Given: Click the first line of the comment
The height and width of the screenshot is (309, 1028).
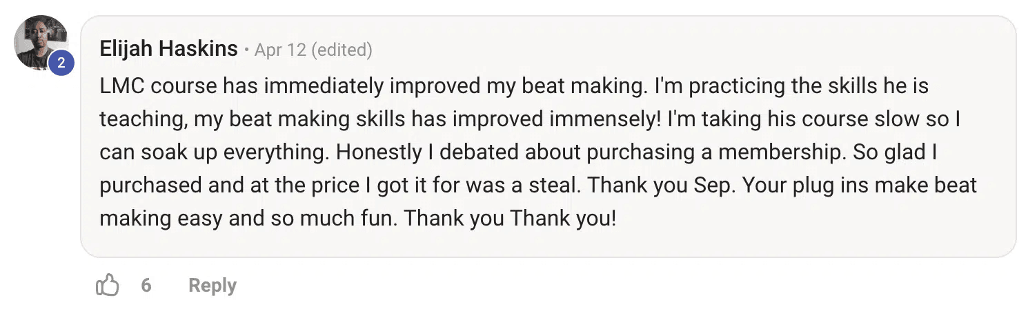Looking at the screenshot, I should coord(514,86).
